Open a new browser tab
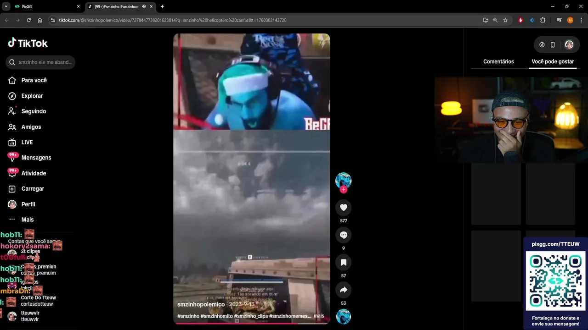Screen dimensions: 588x330 (162, 6)
